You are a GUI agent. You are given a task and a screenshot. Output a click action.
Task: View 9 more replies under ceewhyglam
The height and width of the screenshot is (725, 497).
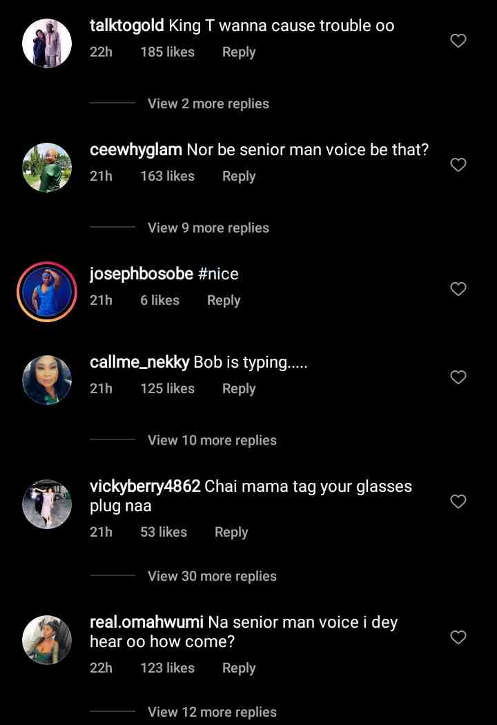tap(208, 228)
